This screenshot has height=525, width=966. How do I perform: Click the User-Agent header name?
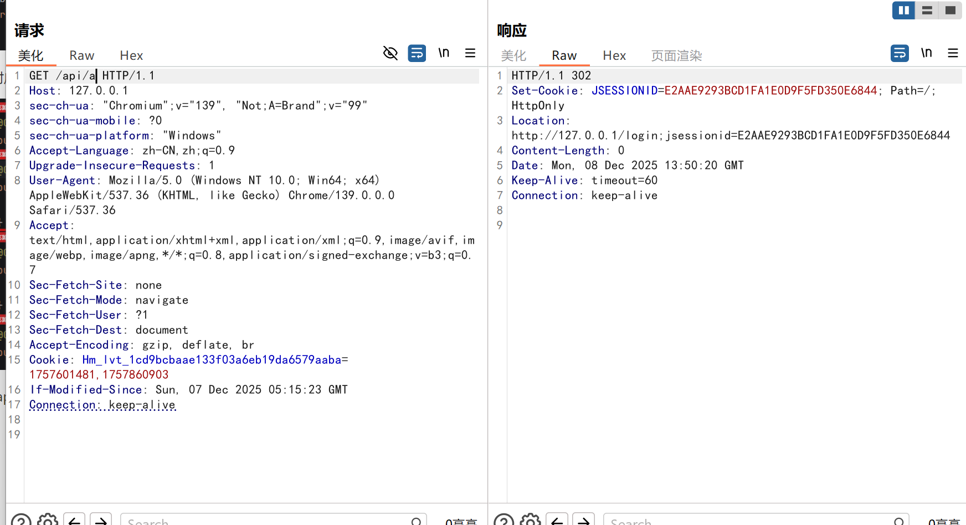pos(62,181)
